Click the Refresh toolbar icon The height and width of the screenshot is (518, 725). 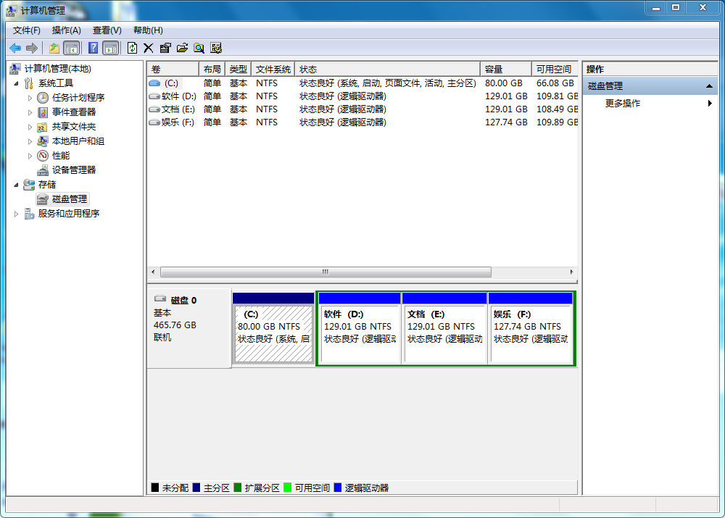[132, 48]
